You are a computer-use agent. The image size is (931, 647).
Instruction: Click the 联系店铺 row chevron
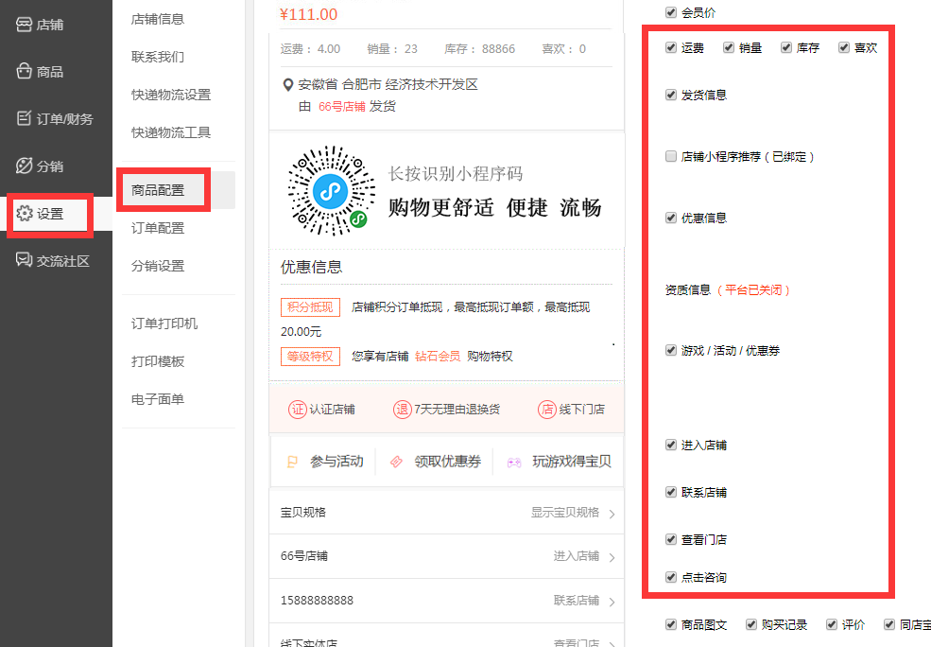coord(612,602)
